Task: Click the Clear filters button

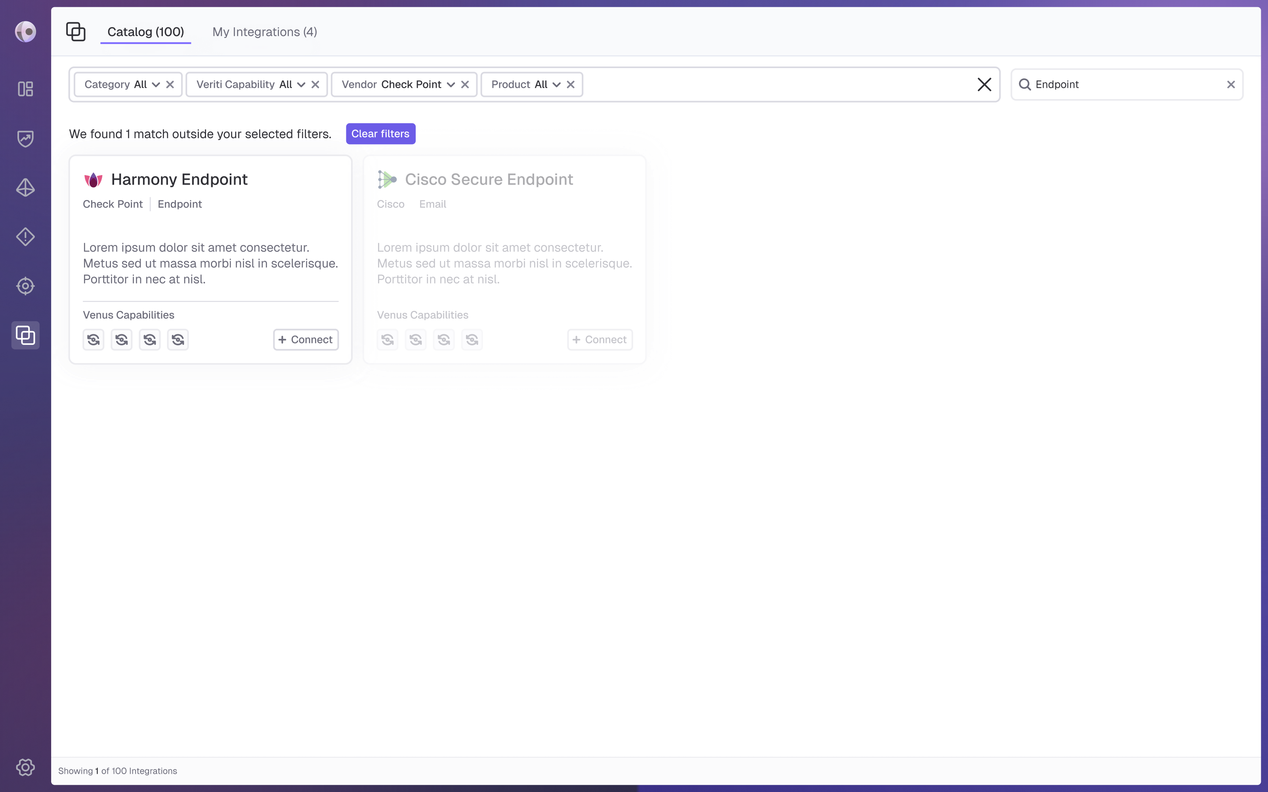Action: point(380,133)
